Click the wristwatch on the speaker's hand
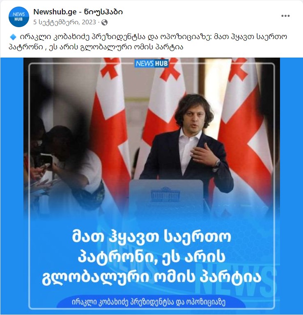This screenshot has width=303, height=315. [x=217, y=164]
